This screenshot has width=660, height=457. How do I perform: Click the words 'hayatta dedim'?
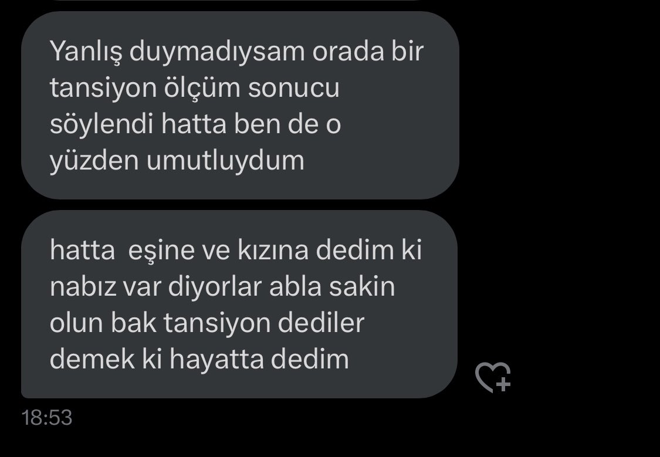pos(259,360)
